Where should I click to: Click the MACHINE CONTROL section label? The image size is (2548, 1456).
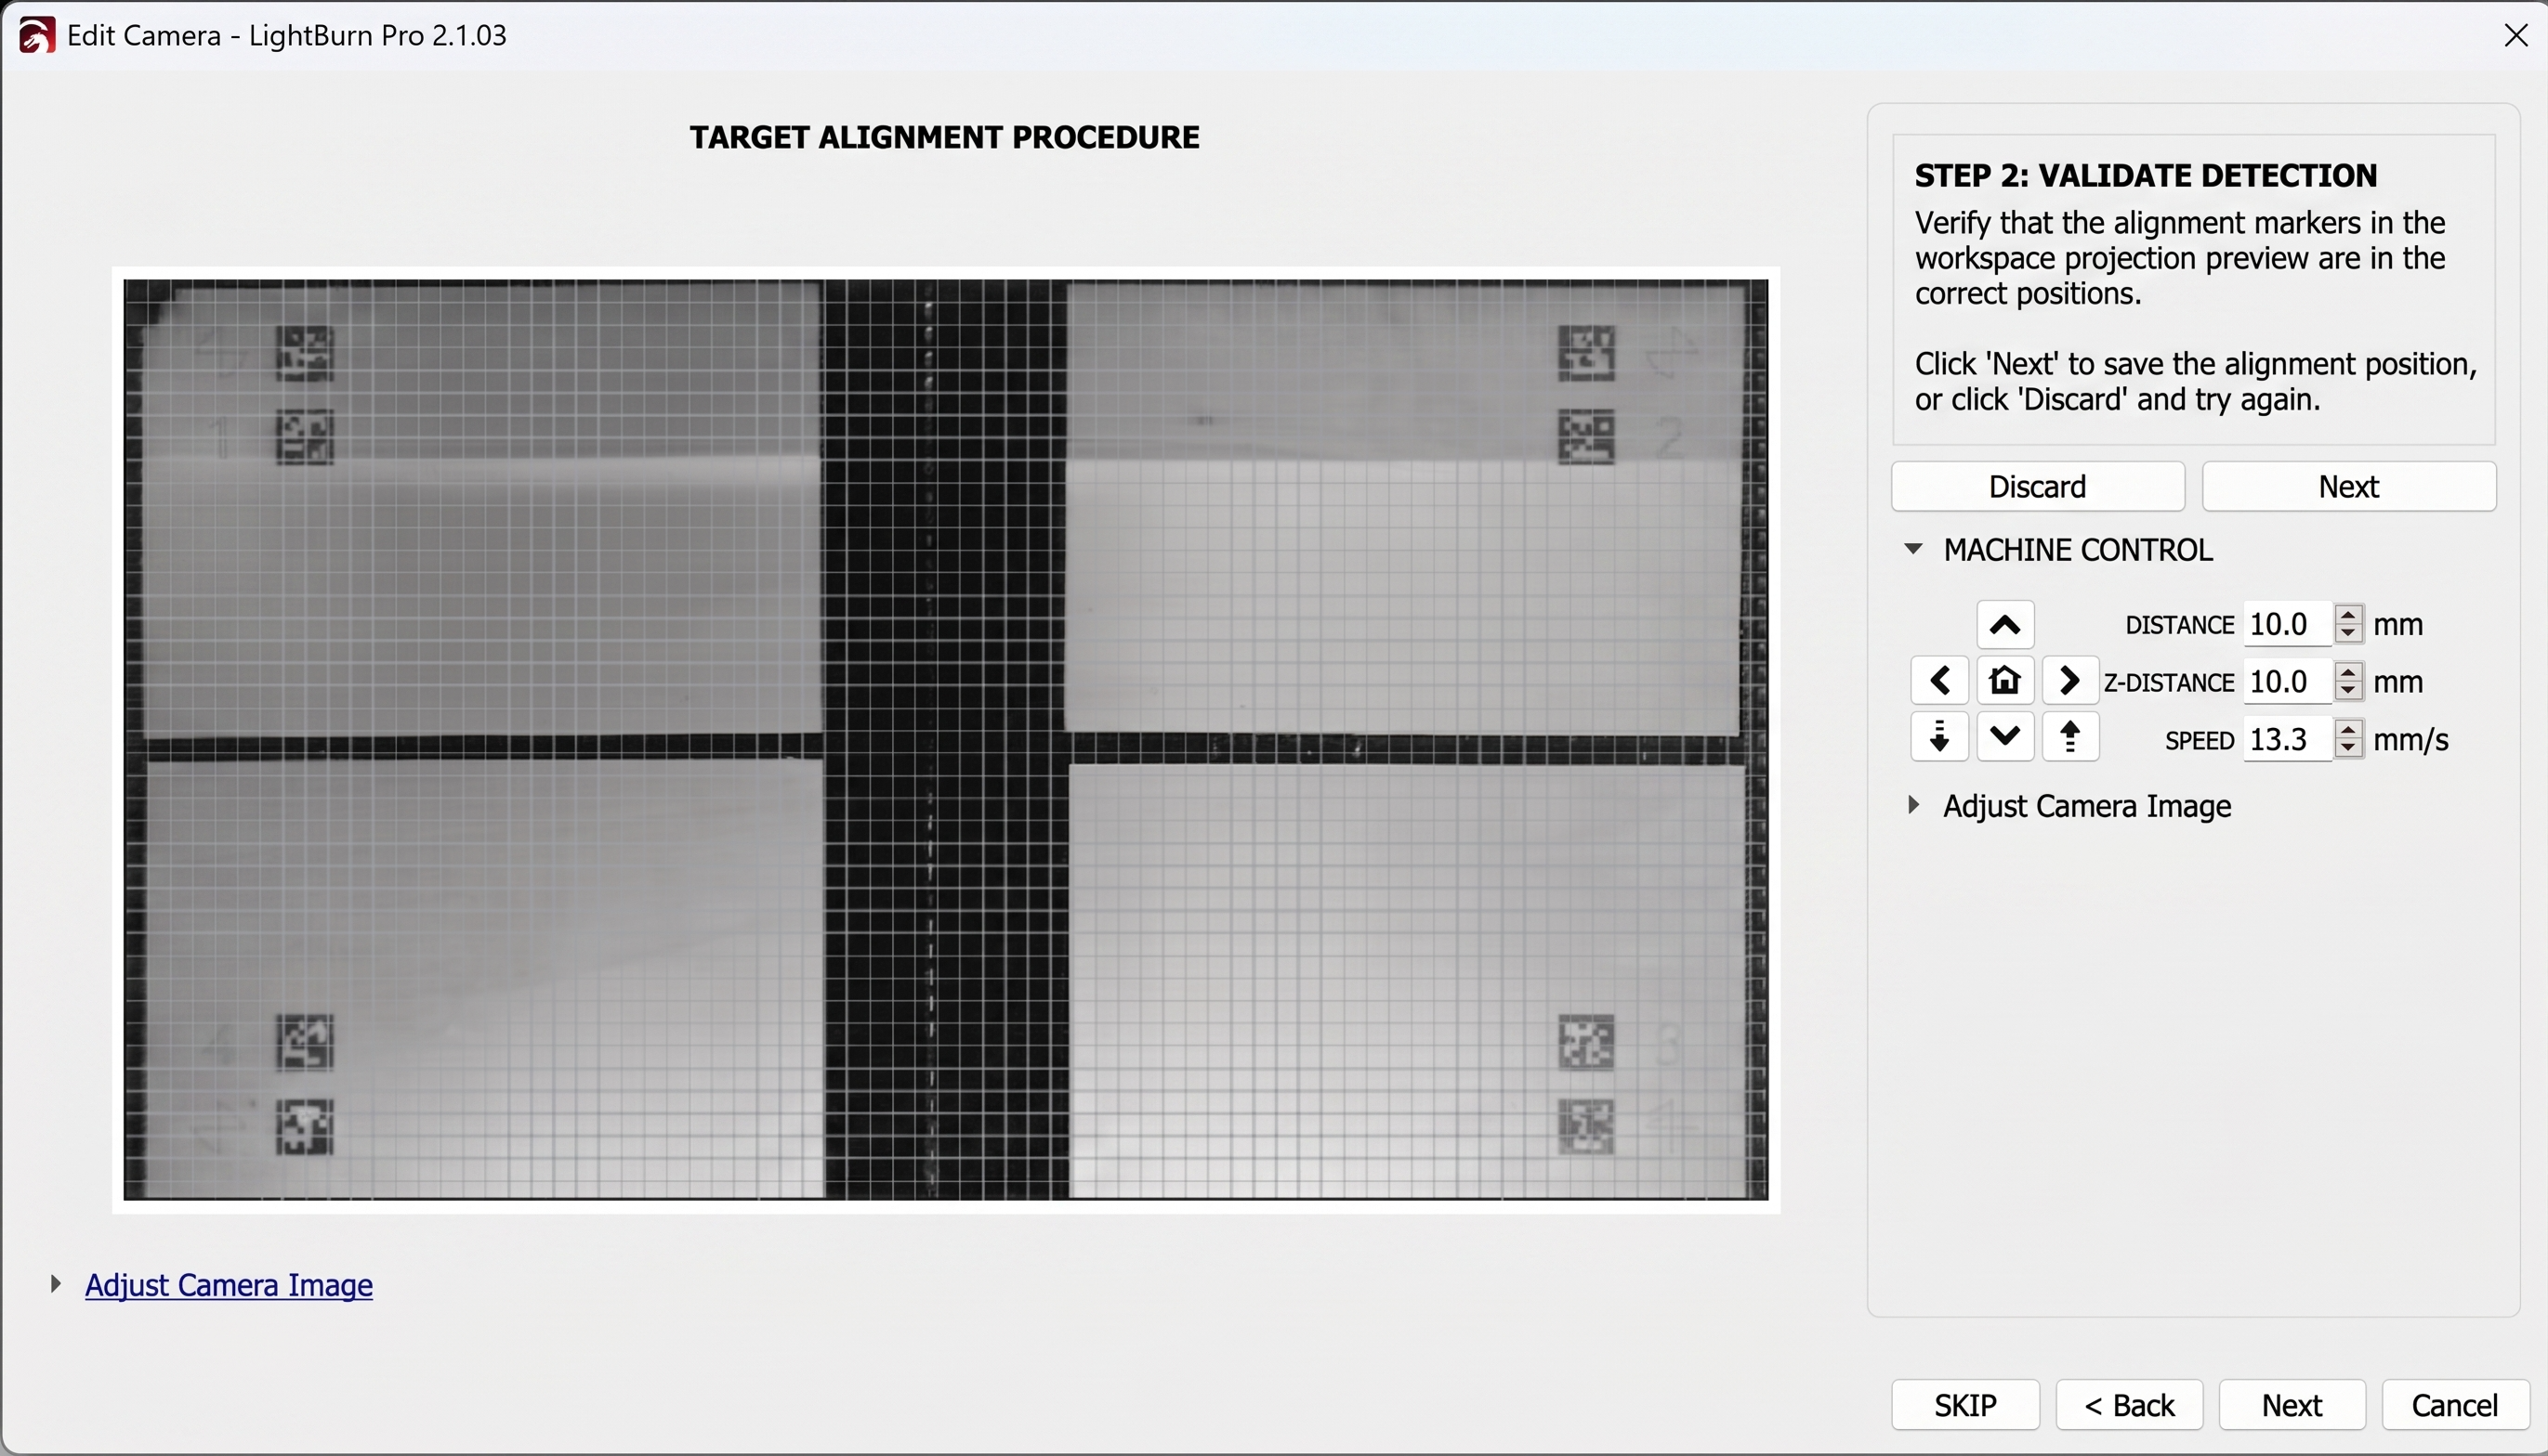(x=2078, y=550)
